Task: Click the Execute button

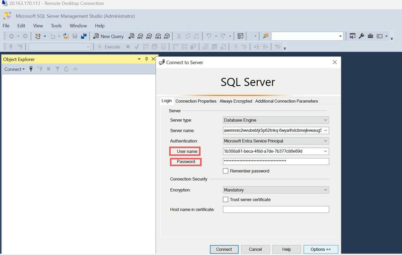Action: pos(109,47)
